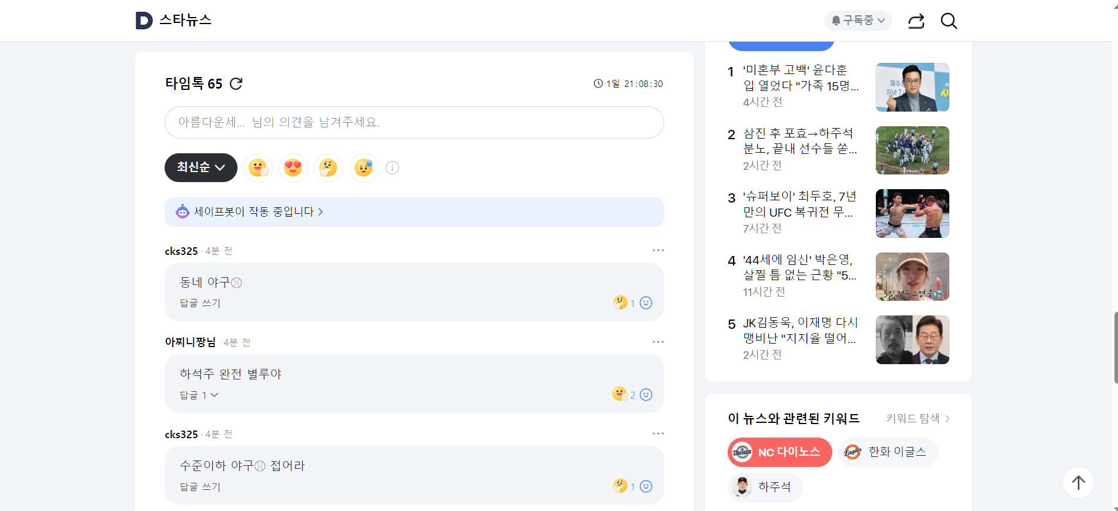
Task: Click the comment input field to write opinion
Action: 414,122
